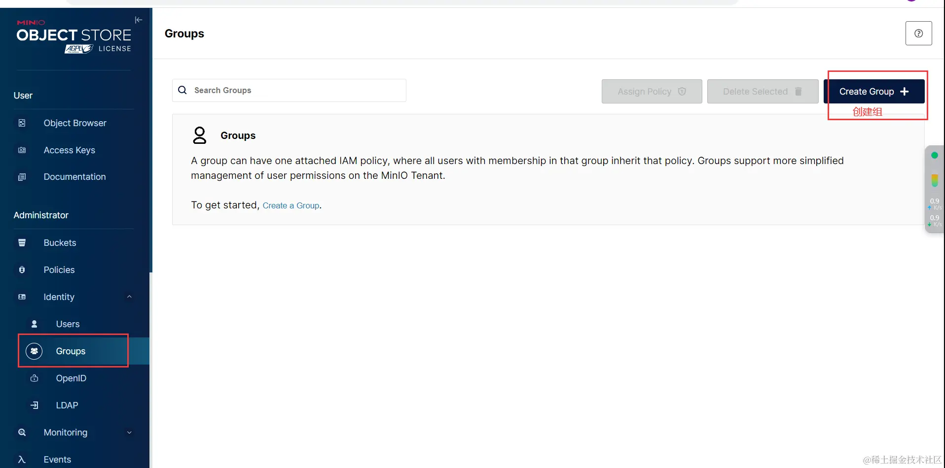Collapse the sidebar with the arrow icon
Screen dimensions: 945x468
point(139,20)
